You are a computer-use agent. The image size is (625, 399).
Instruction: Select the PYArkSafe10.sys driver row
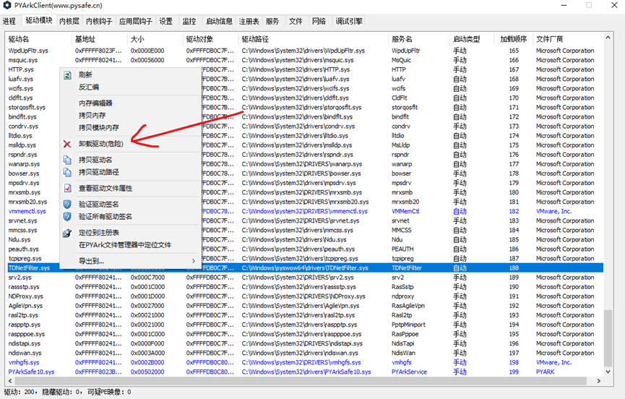(31, 372)
